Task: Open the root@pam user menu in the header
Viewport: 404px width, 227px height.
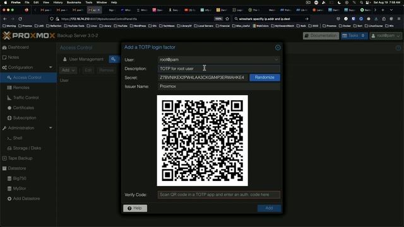Action: pos(386,35)
